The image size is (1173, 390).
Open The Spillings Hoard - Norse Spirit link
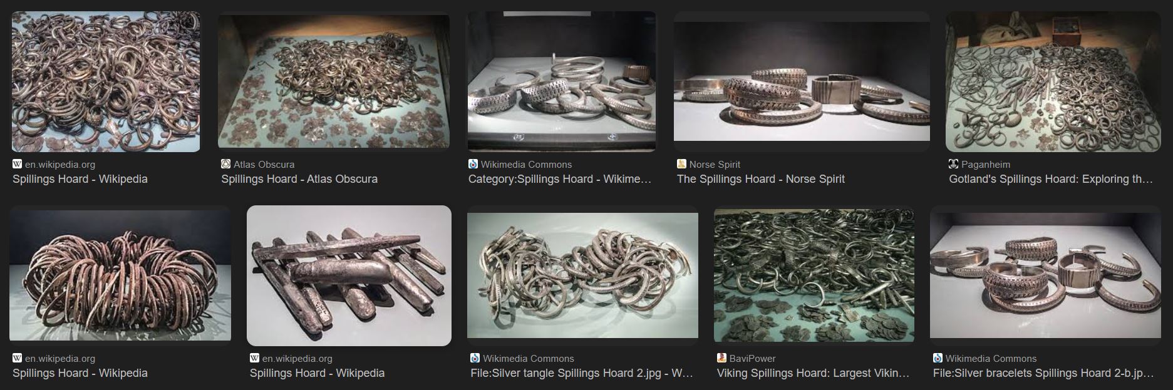[761, 179]
